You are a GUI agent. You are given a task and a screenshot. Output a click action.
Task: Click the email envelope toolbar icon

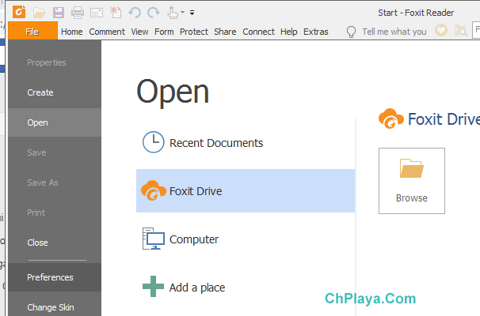pos(97,13)
